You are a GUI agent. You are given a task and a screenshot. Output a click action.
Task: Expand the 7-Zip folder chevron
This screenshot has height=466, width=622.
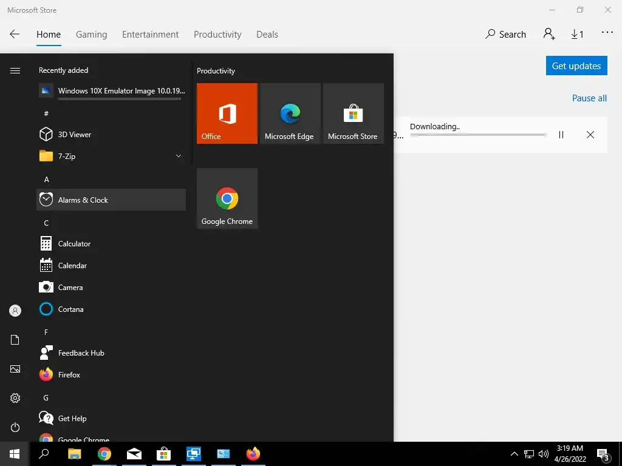pyautogui.click(x=179, y=156)
